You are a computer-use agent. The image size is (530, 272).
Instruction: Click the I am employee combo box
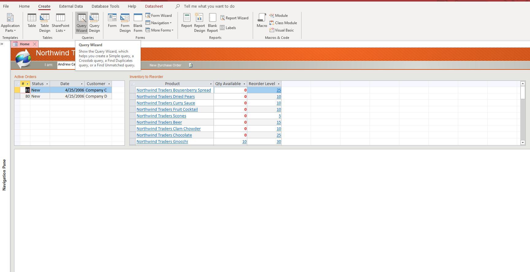point(67,65)
